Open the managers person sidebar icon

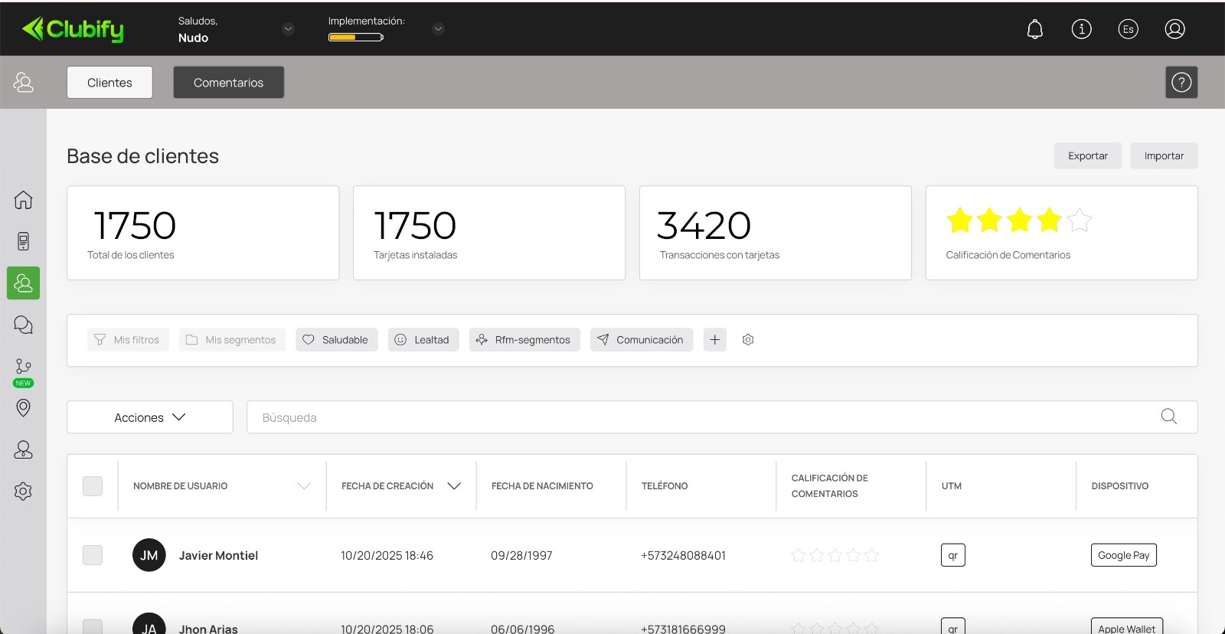(23, 449)
